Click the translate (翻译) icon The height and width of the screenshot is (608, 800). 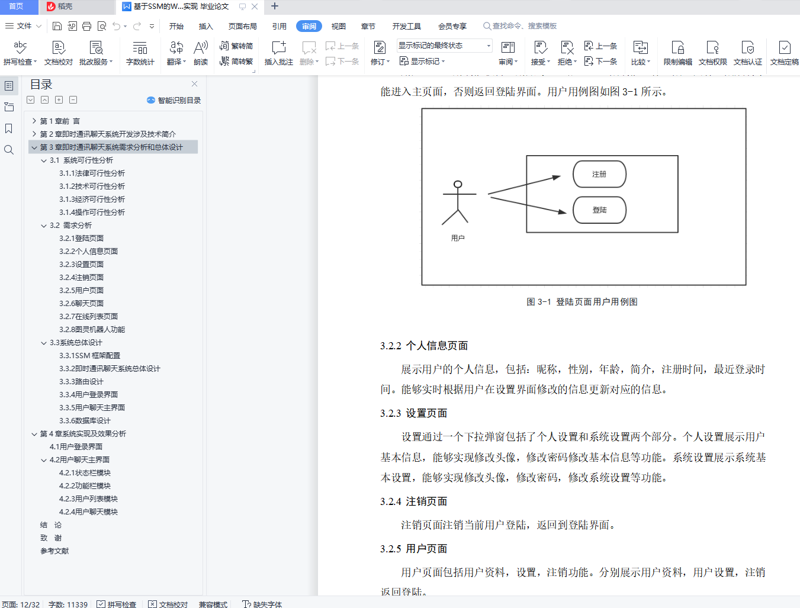[x=176, y=53]
